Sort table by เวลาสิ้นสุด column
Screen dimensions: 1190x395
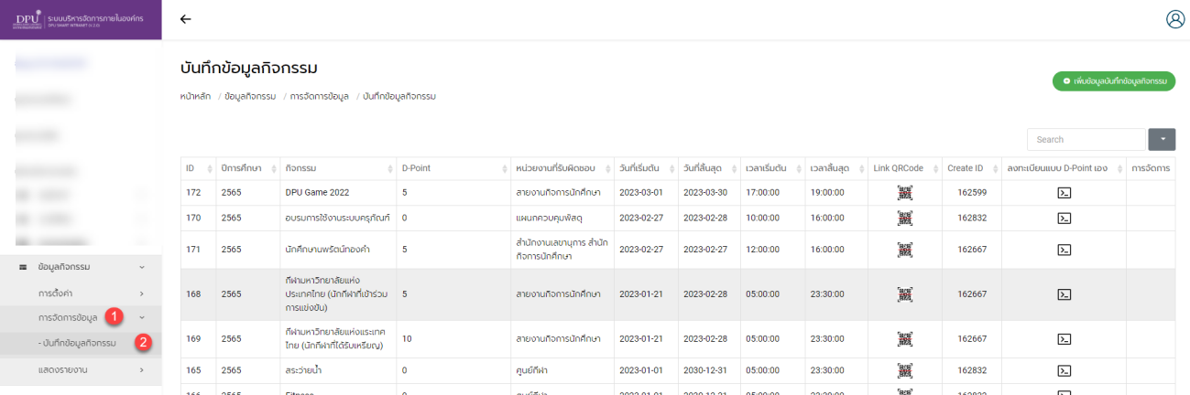tap(836, 168)
